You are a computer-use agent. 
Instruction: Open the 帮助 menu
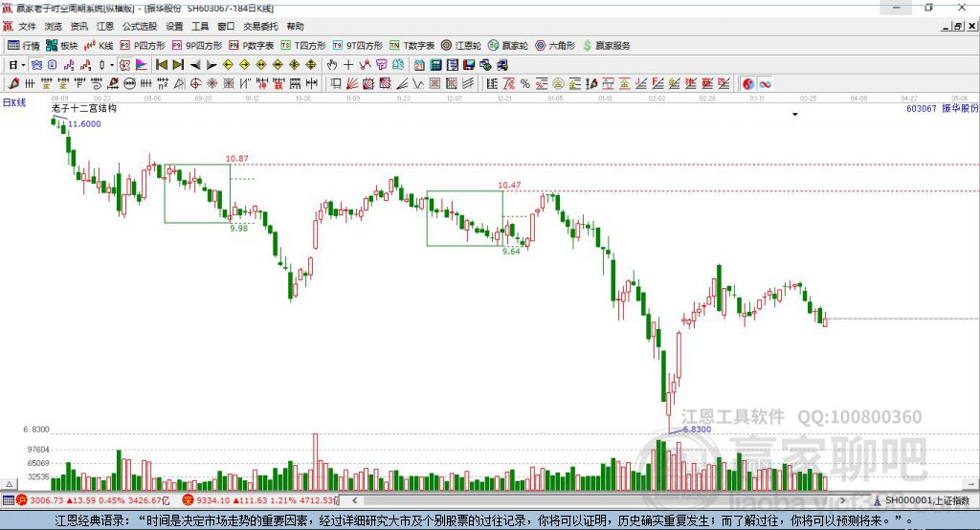tap(295, 26)
